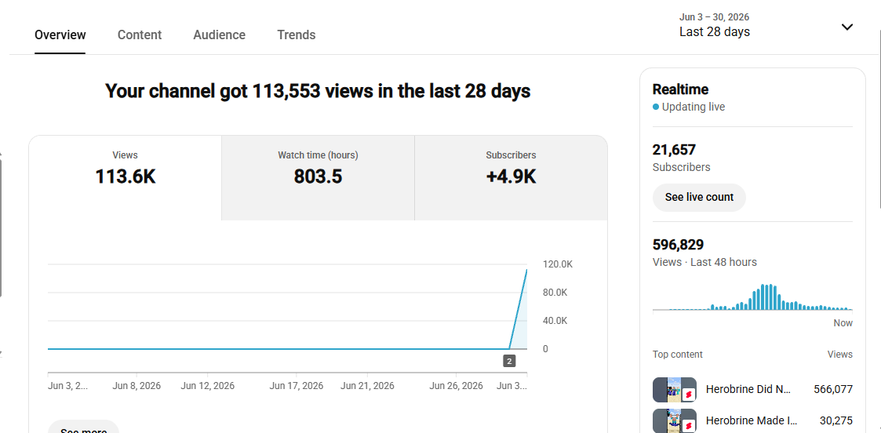
Task: Select the Views metric card
Action: 125,177
